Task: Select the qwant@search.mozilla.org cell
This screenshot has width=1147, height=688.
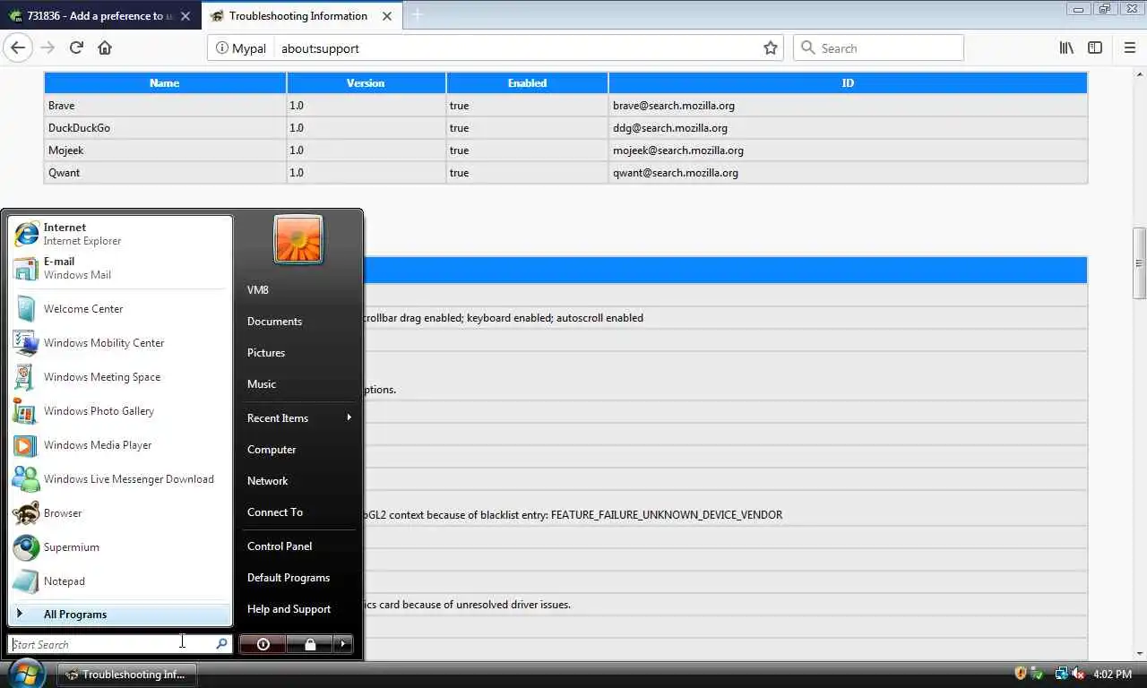Action: tap(848, 173)
